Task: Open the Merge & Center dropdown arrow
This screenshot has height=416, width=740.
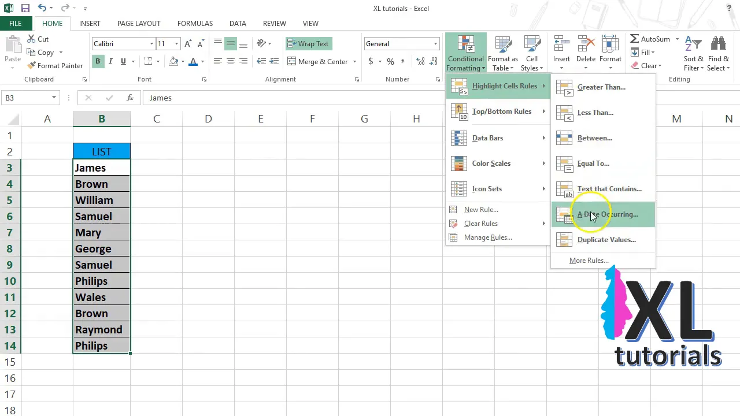Action: (x=353, y=62)
